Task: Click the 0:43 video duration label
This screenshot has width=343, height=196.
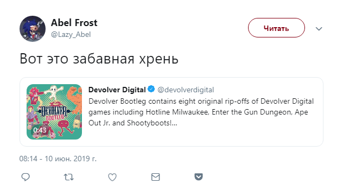Action: click(x=40, y=130)
